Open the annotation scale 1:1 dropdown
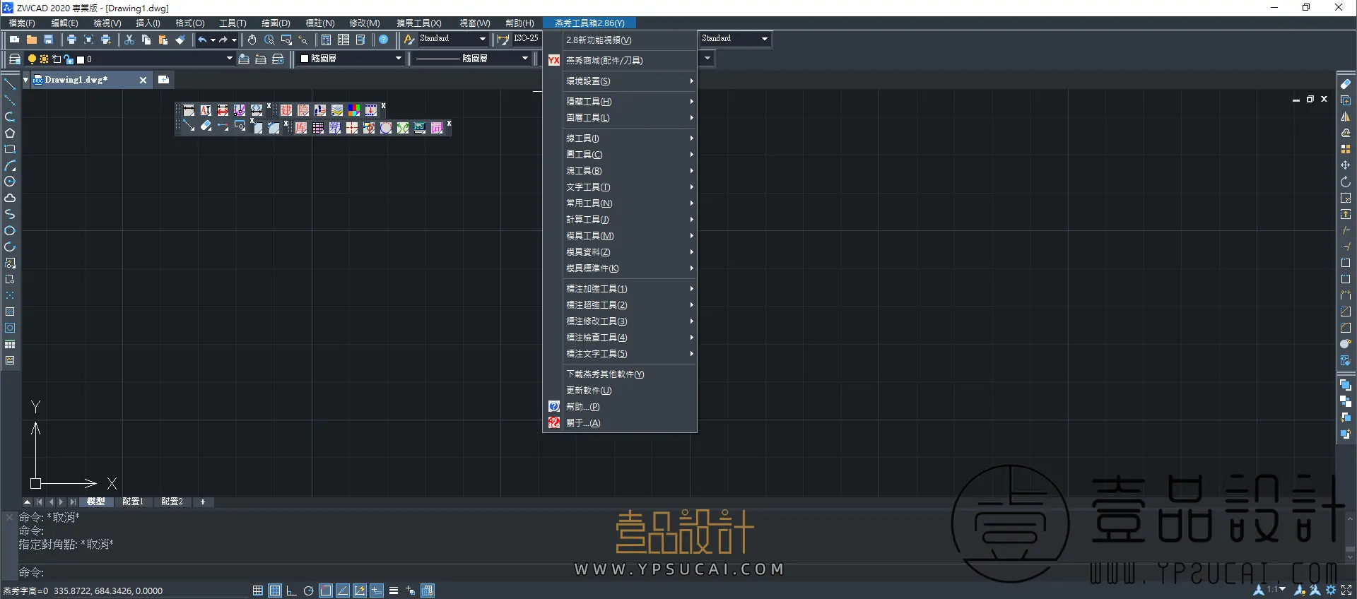Viewport: 1357px width, 599px height. click(1276, 589)
